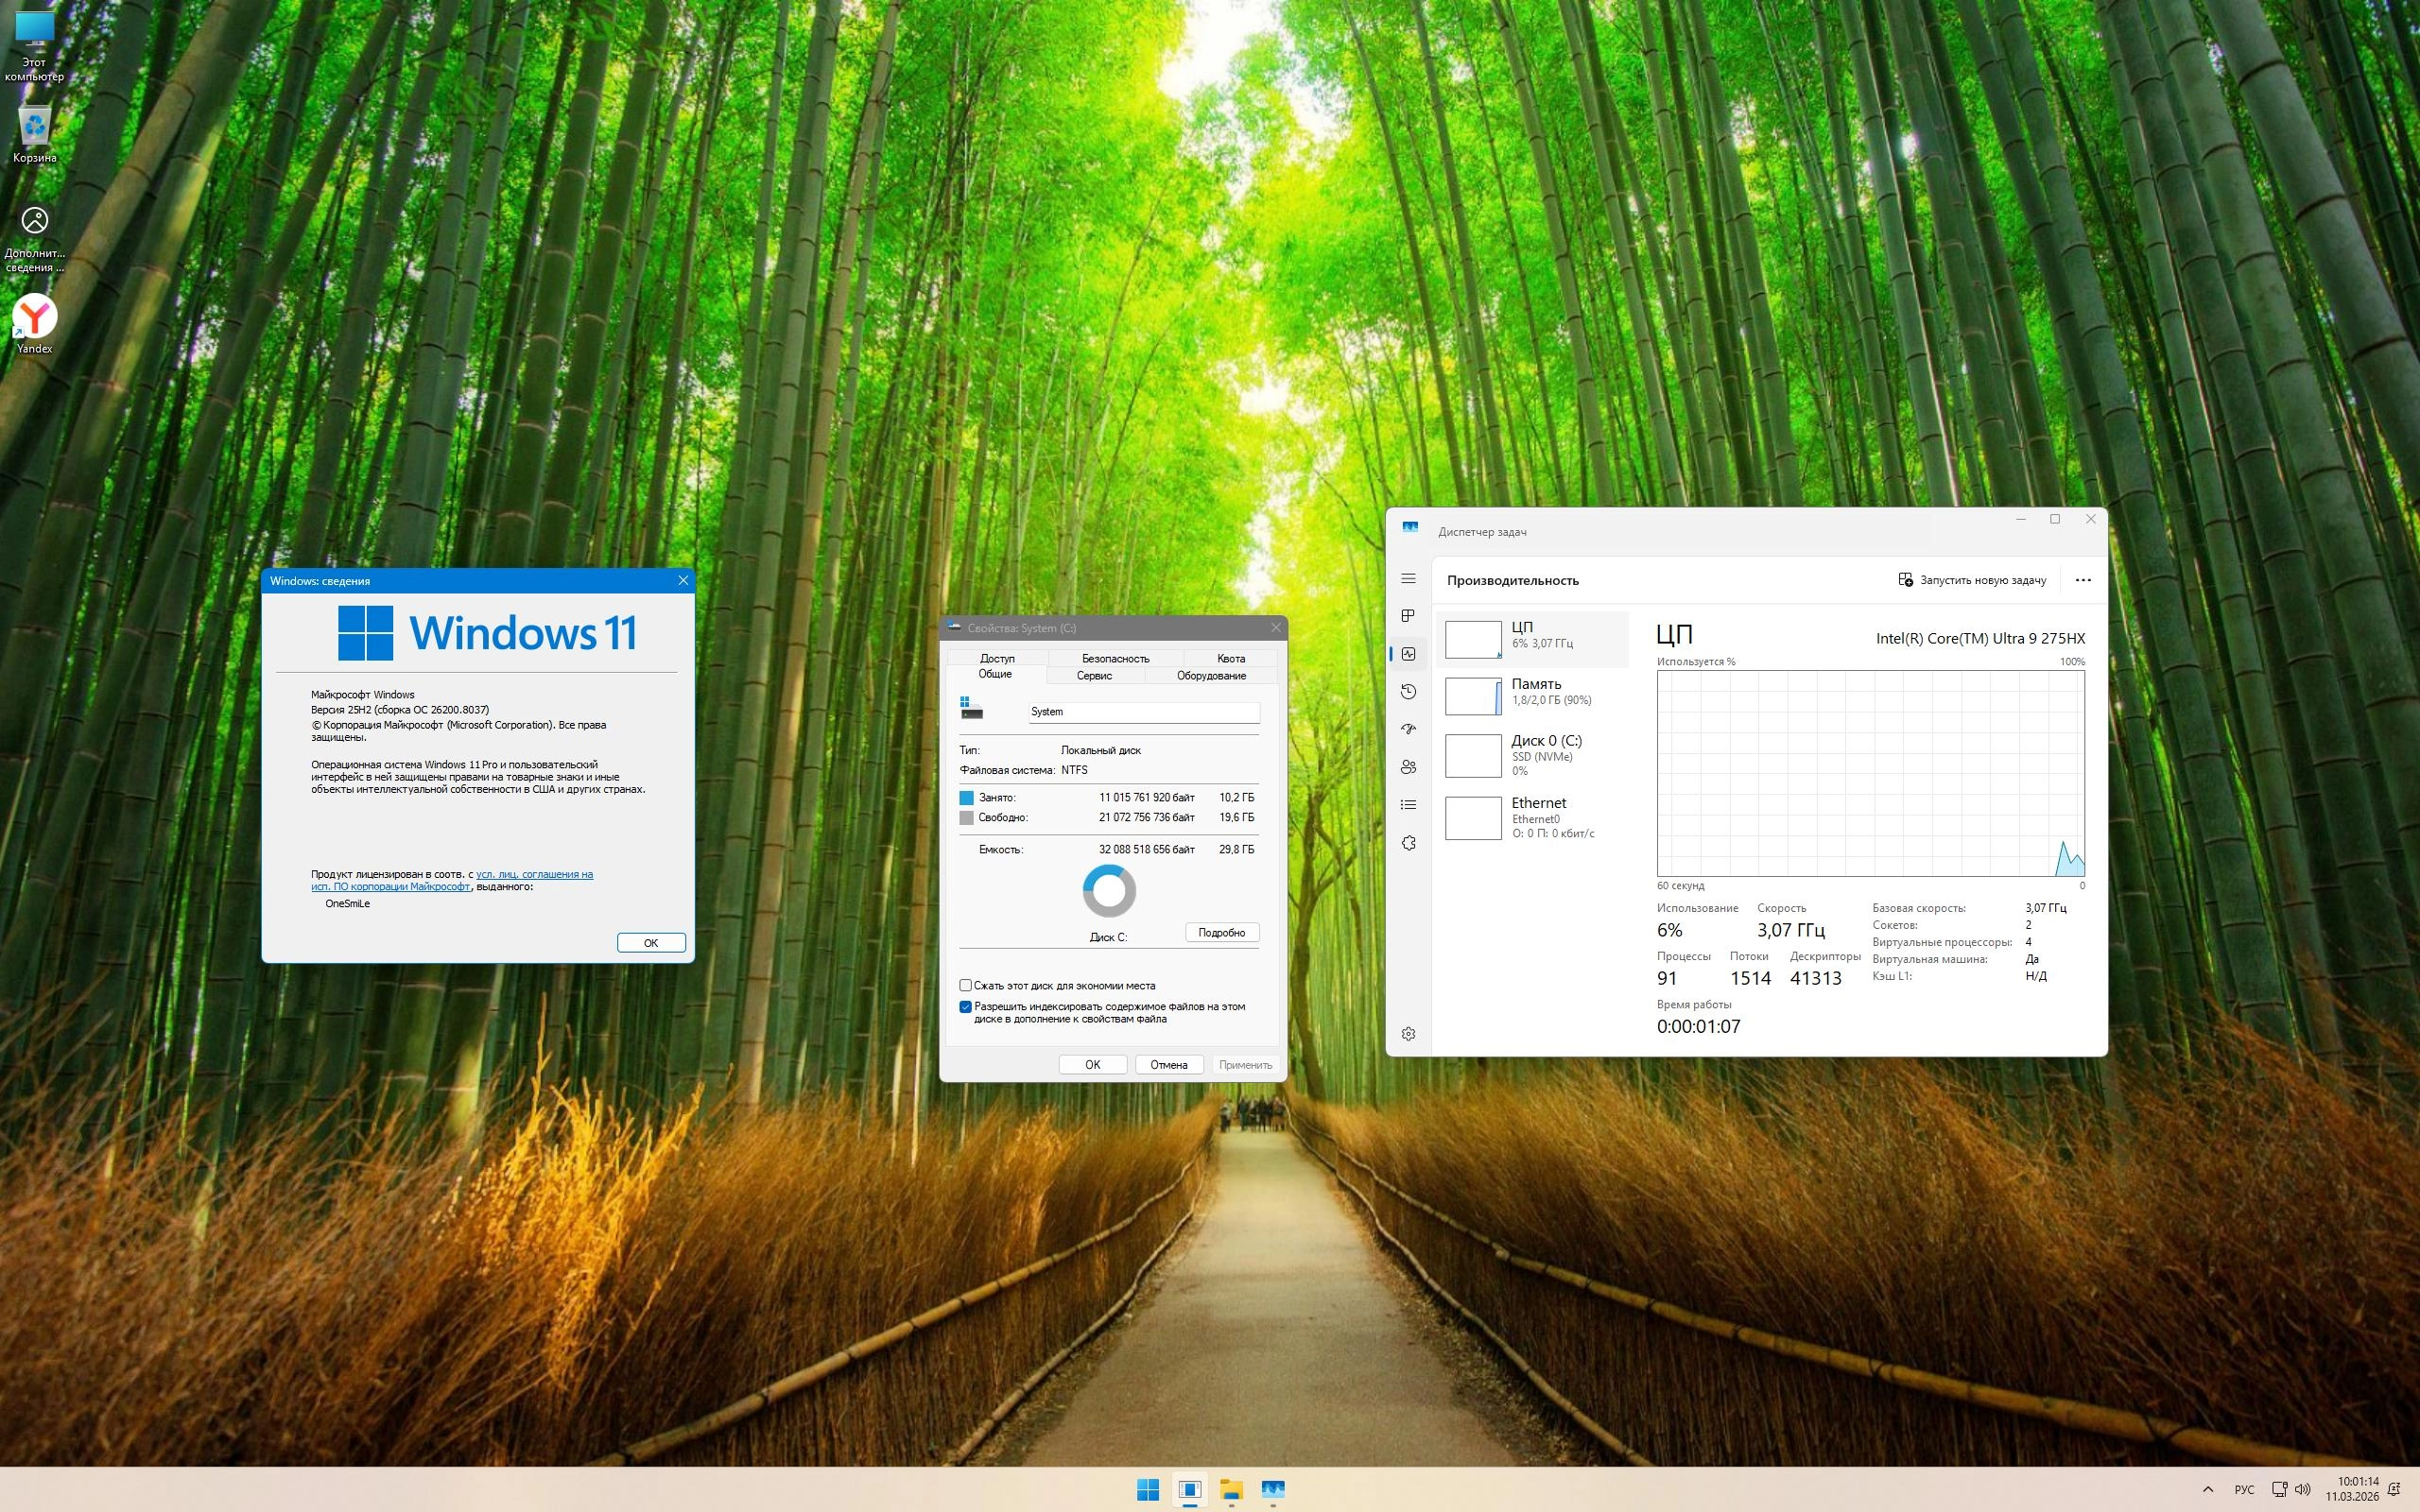
Task: Open Details page in Task Manager sidebar
Action: [x=1408, y=805]
